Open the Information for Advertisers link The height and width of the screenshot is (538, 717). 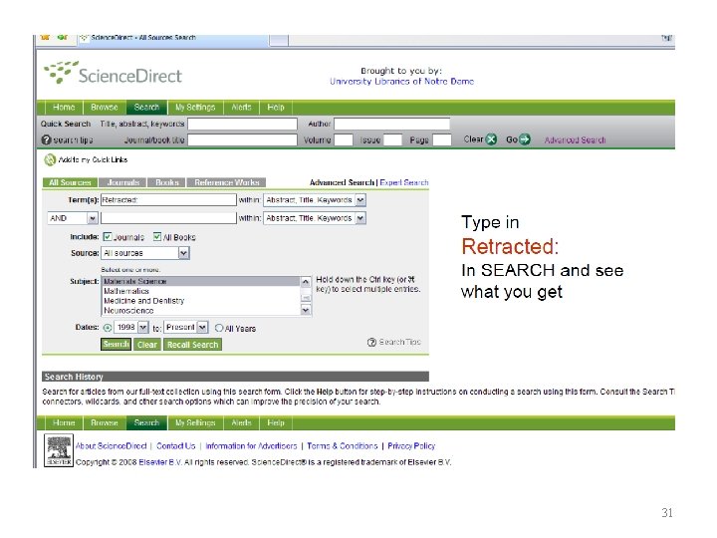point(251,445)
